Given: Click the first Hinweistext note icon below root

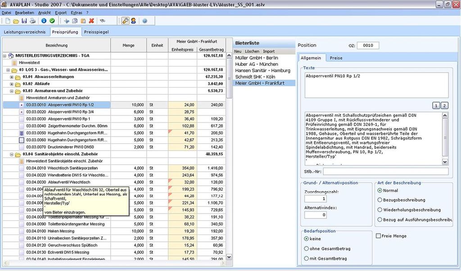Looking at the screenshot, I should click(14, 63).
